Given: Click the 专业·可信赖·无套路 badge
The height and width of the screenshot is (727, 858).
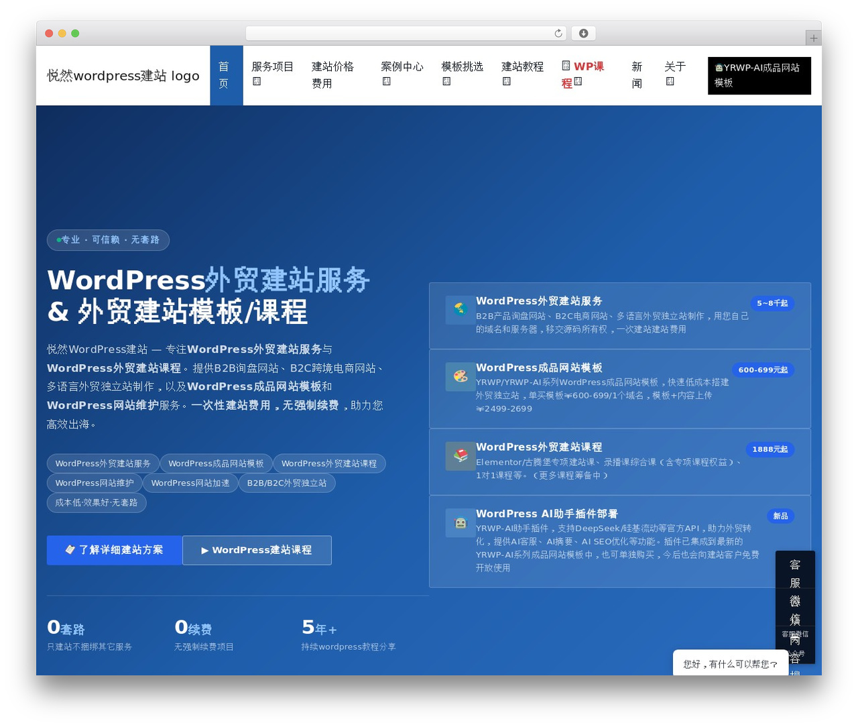Looking at the screenshot, I should (x=108, y=239).
